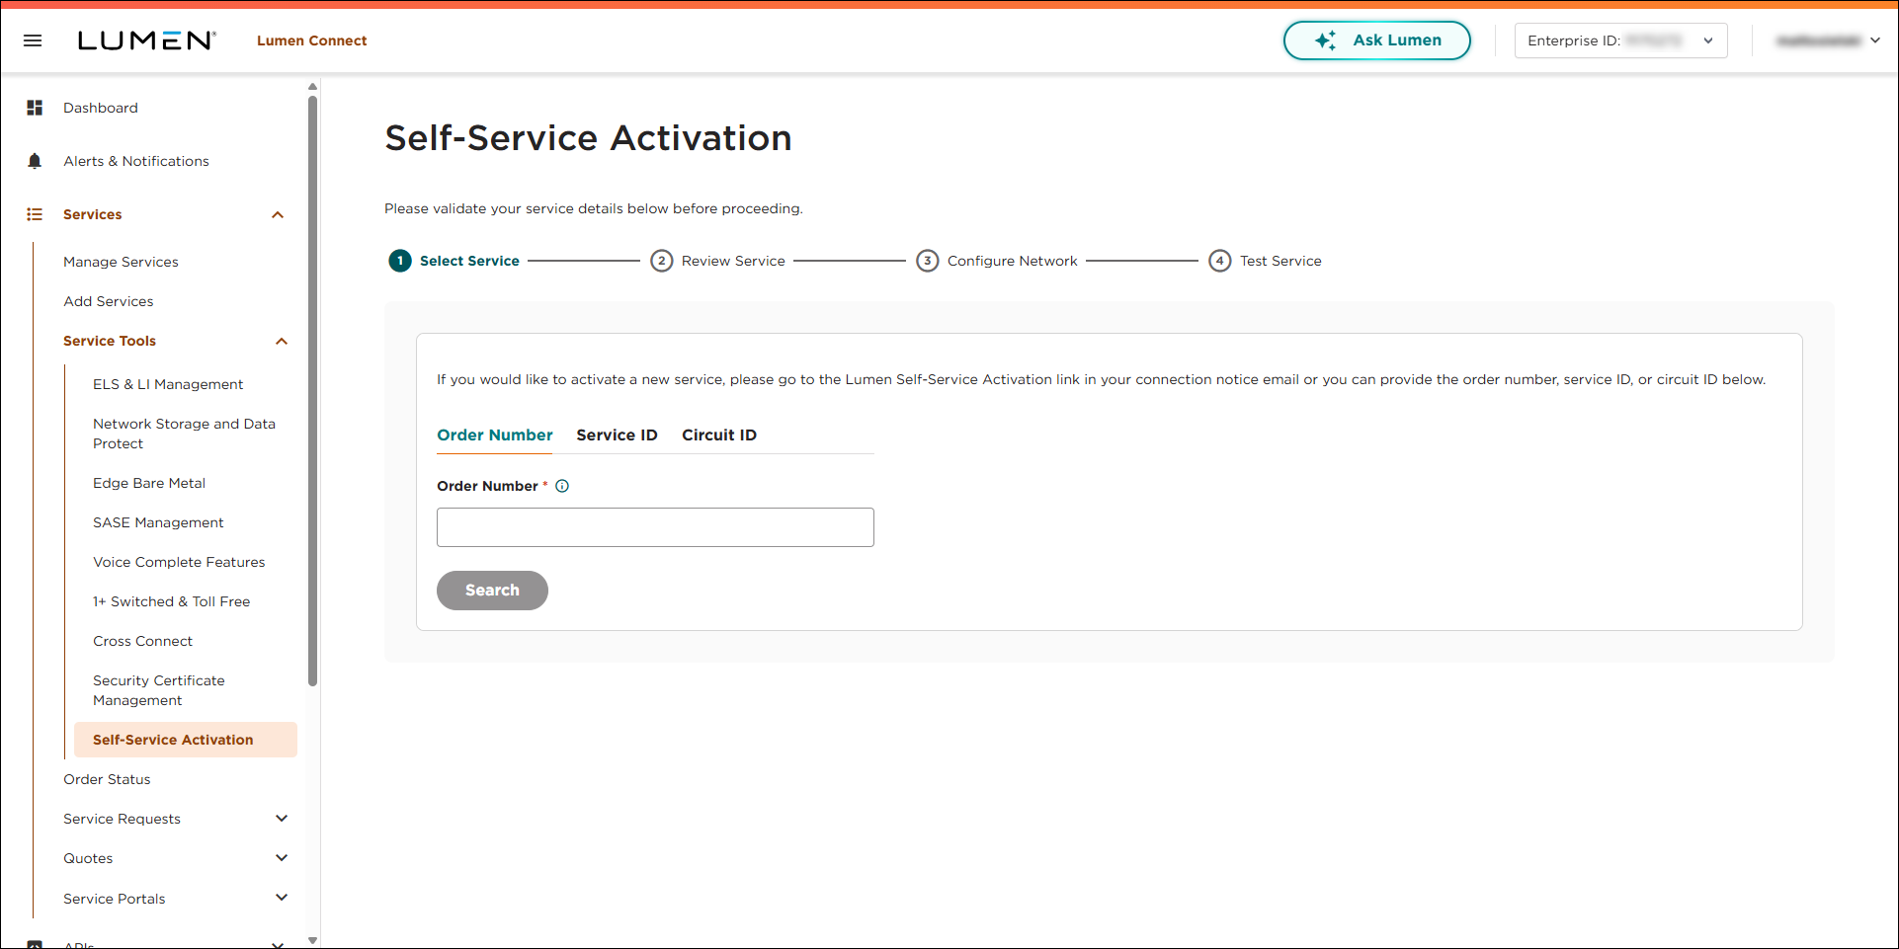This screenshot has height=949, width=1899.
Task: Click step 2 circle for Review Service
Action: click(x=662, y=261)
